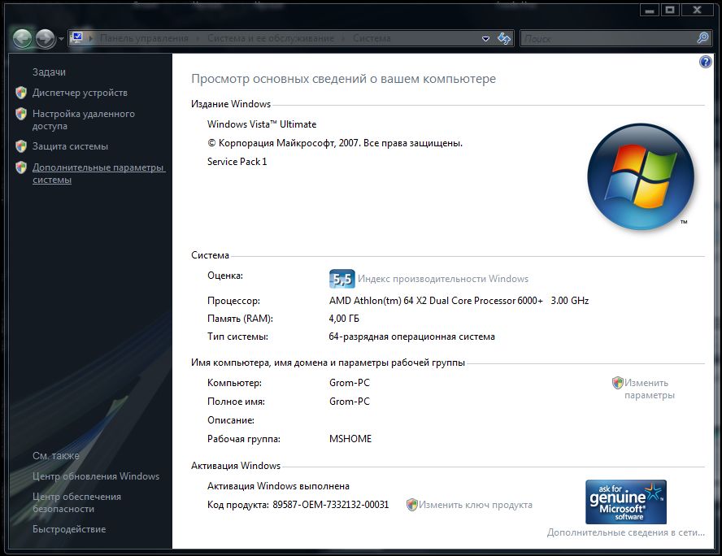Go forward with the Forward arrow button
The image size is (722, 556).
coord(46,38)
